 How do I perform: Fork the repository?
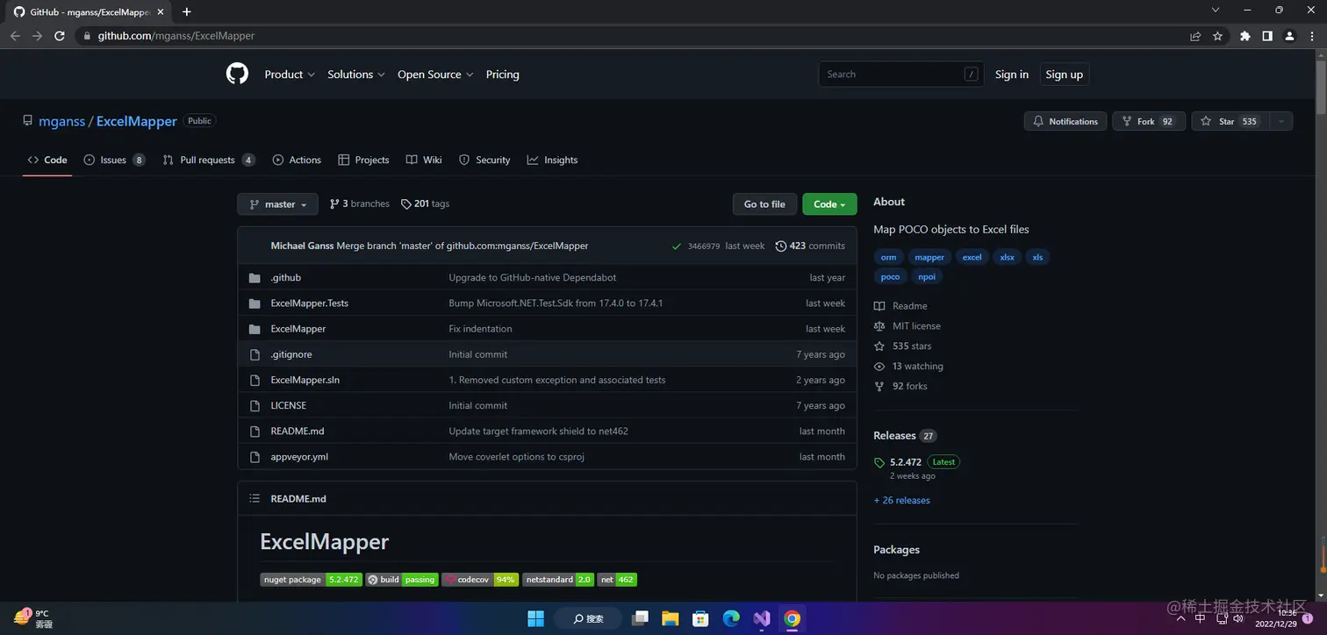pos(1149,121)
